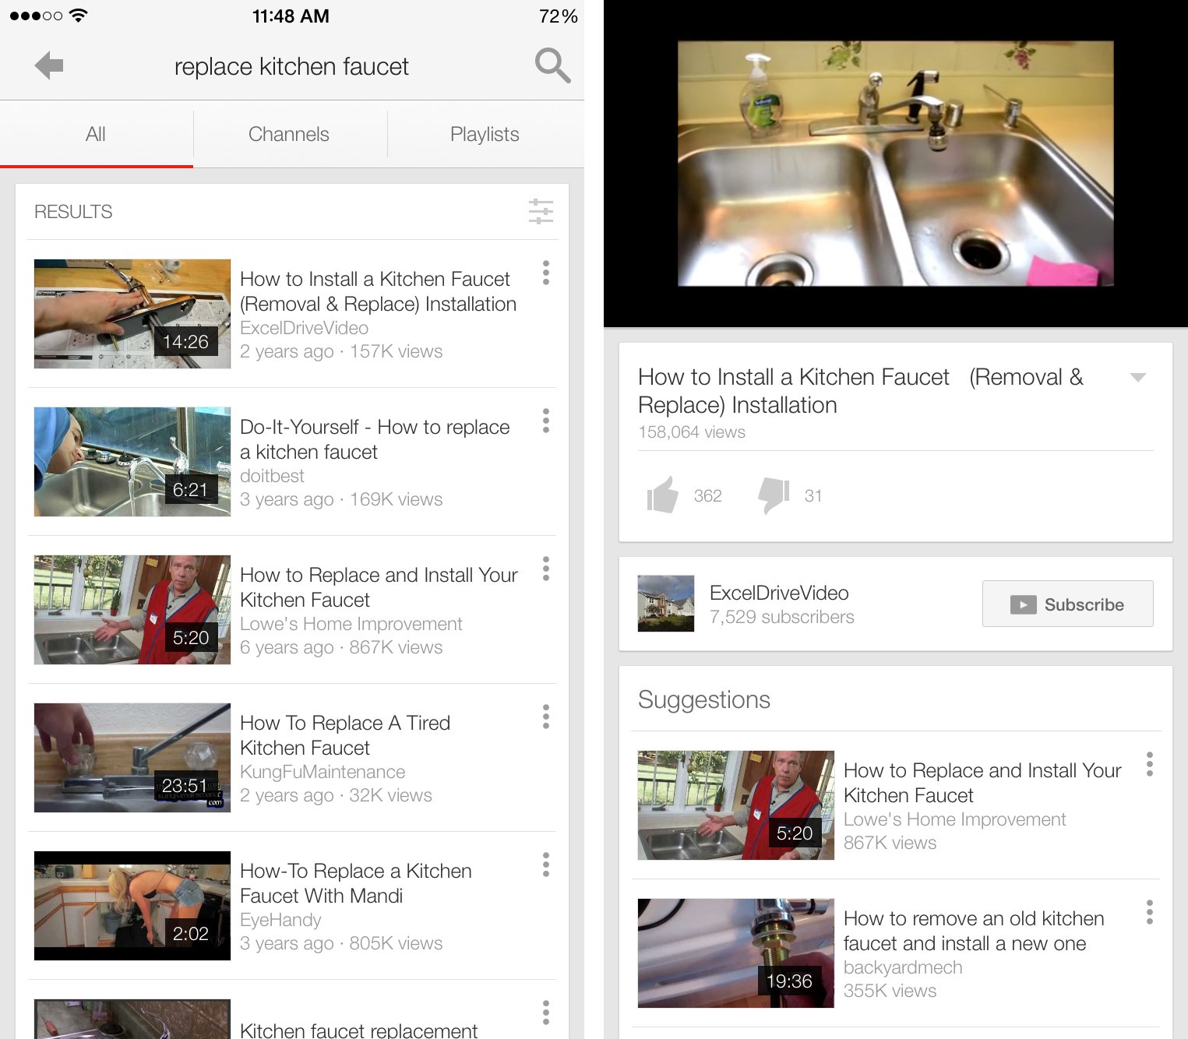Open options menu for doitbest video result
1188x1039 pixels.
tap(546, 421)
